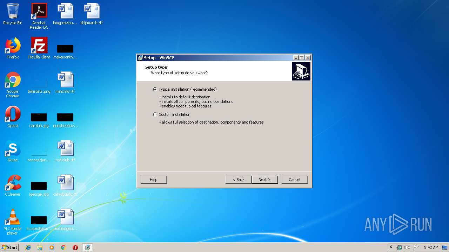The image size is (449, 252).
Task: Select the makemonth file icon
Action: [65, 51]
